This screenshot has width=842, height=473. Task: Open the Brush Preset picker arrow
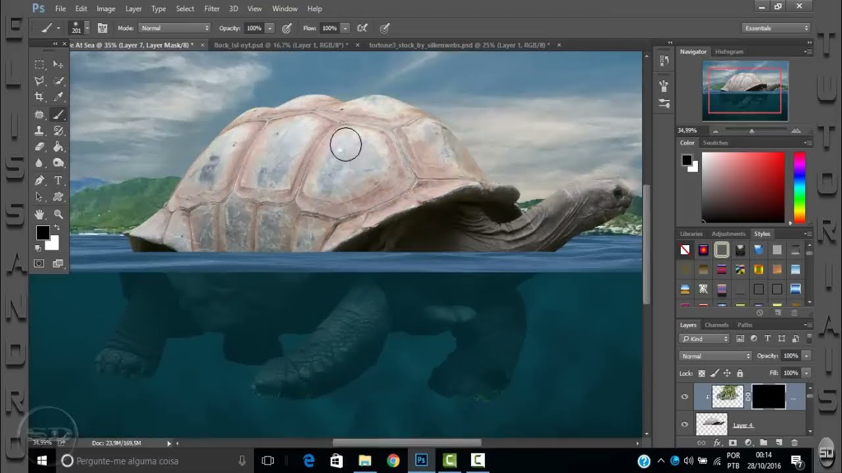pos(88,28)
